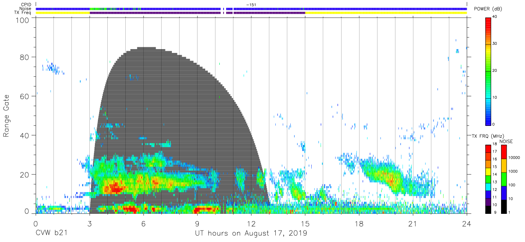Click the TX FRQ (MHz) color scale bar

(x=488, y=179)
